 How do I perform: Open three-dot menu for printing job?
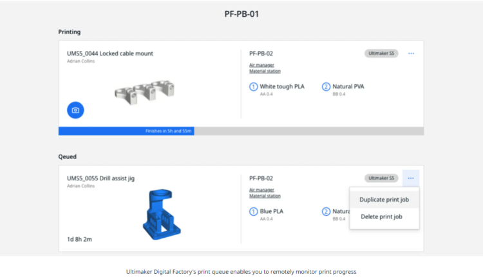pyautogui.click(x=411, y=53)
